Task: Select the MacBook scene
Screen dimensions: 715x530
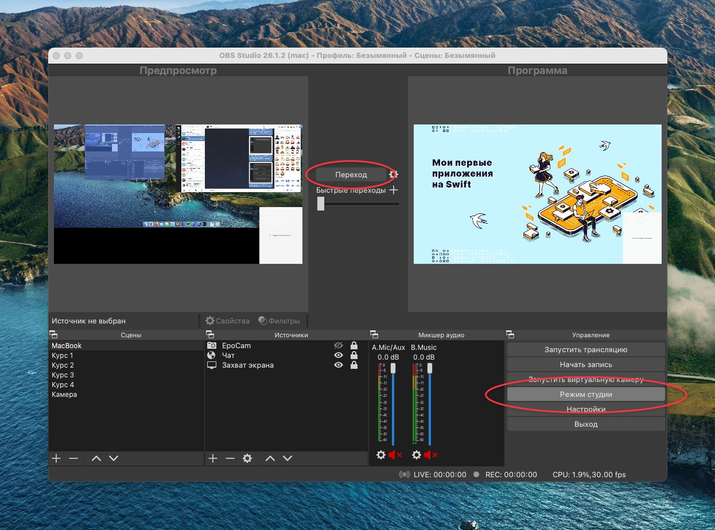Action: click(126, 346)
